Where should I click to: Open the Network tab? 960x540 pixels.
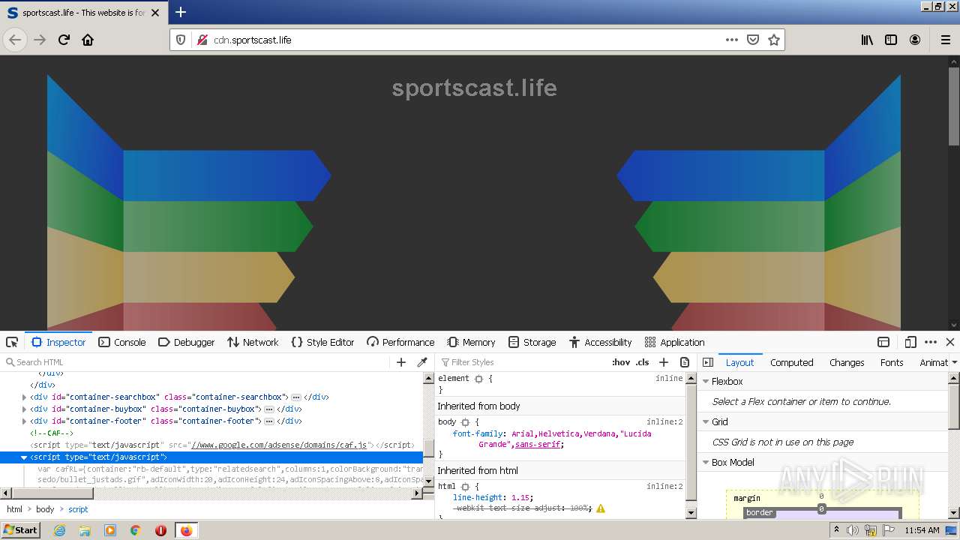coord(253,342)
